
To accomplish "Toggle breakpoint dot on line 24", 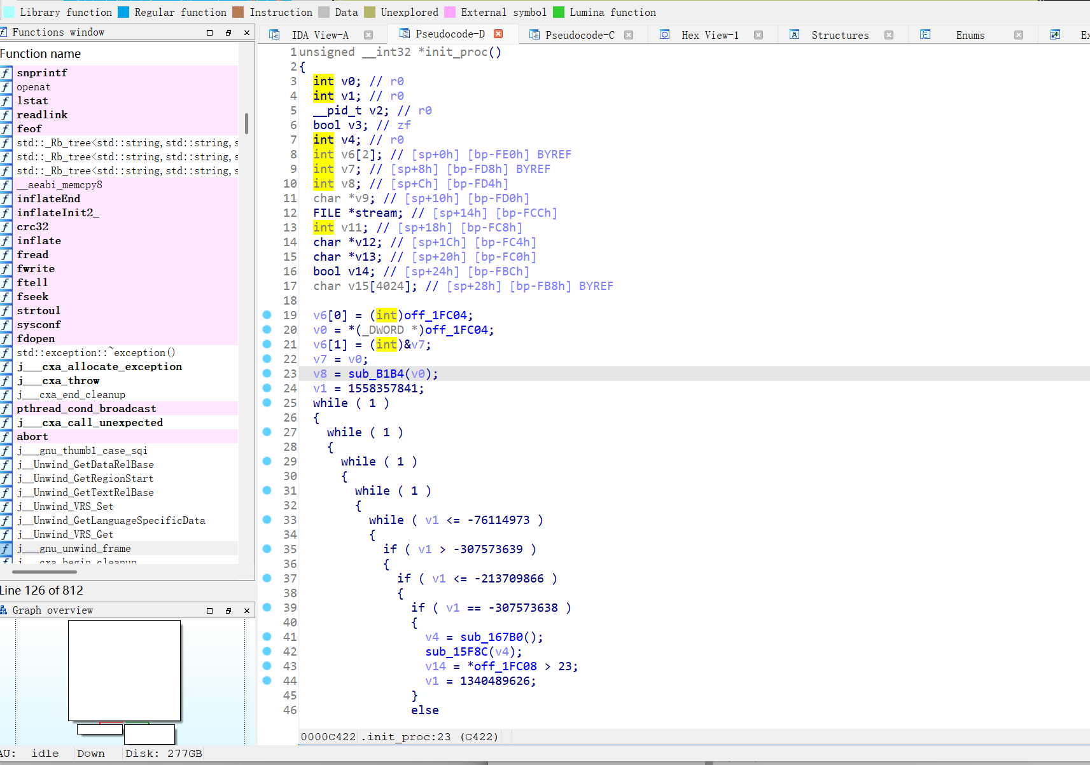I will coord(267,388).
